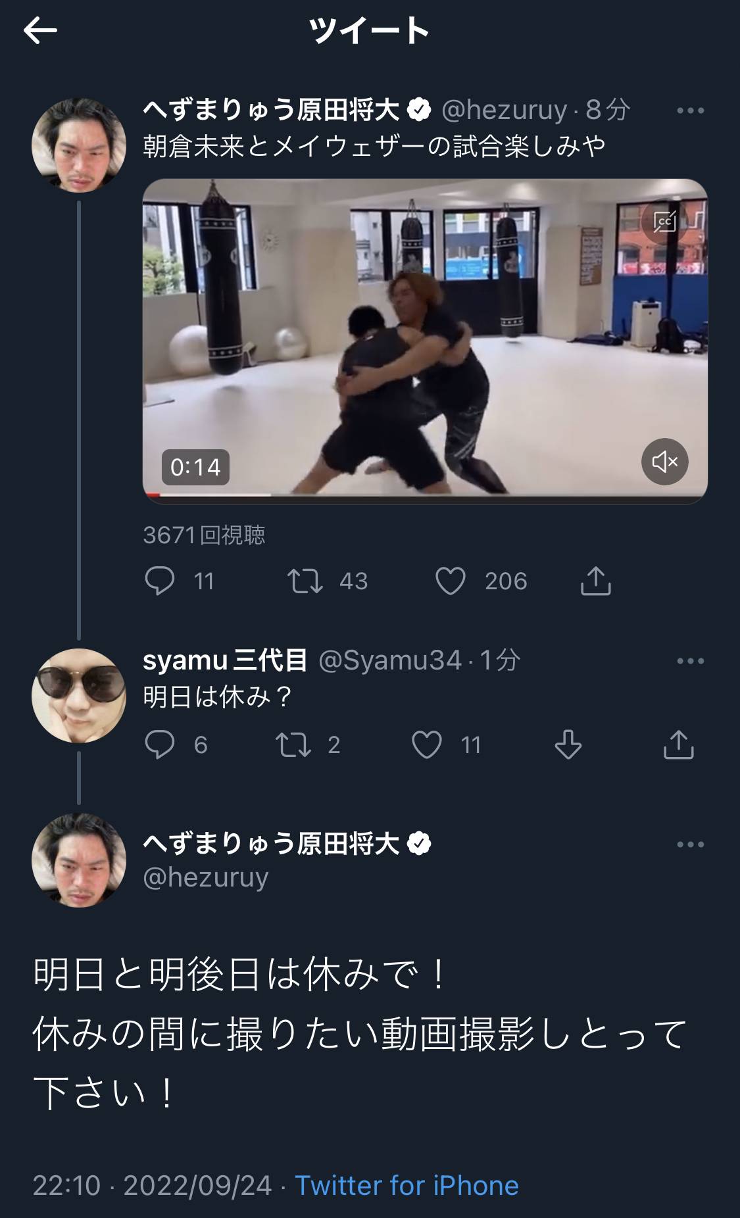Unmute the video sound
The width and height of the screenshot is (740, 1218).
pos(664,462)
